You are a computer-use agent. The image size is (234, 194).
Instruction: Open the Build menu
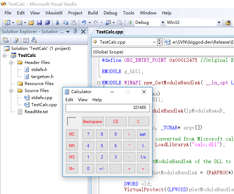pos(93,13)
